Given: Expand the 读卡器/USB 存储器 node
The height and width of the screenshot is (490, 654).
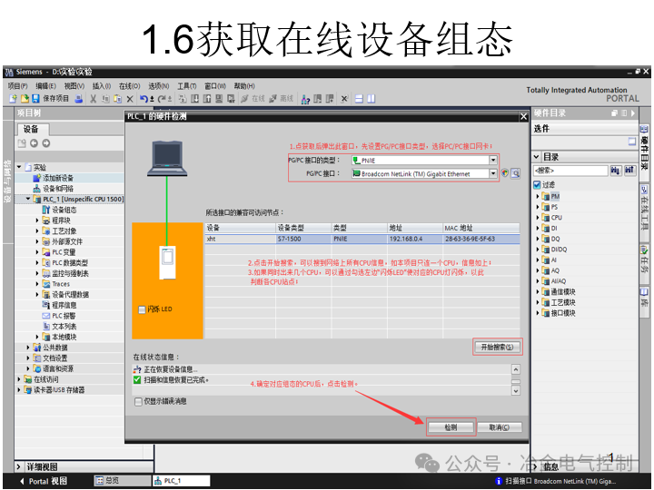Looking at the screenshot, I should [19, 390].
